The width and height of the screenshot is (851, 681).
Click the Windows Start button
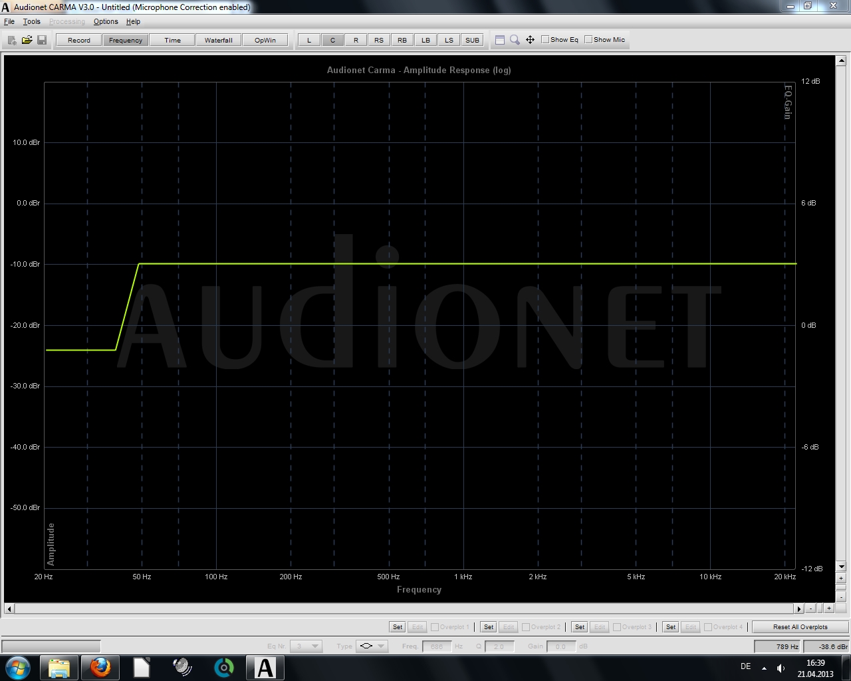click(17, 668)
